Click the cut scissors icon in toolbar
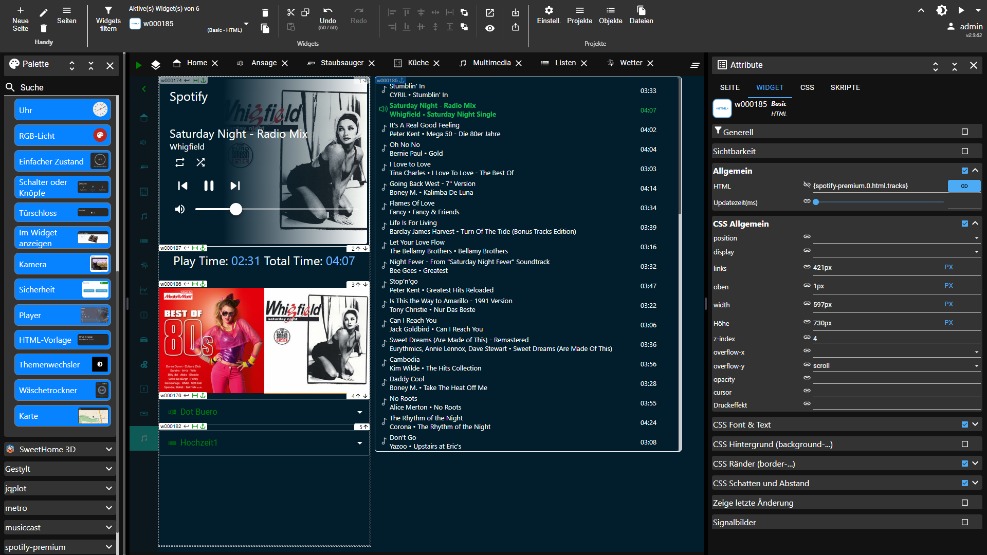Screen dimensions: 987x555 tap(291, 12)
